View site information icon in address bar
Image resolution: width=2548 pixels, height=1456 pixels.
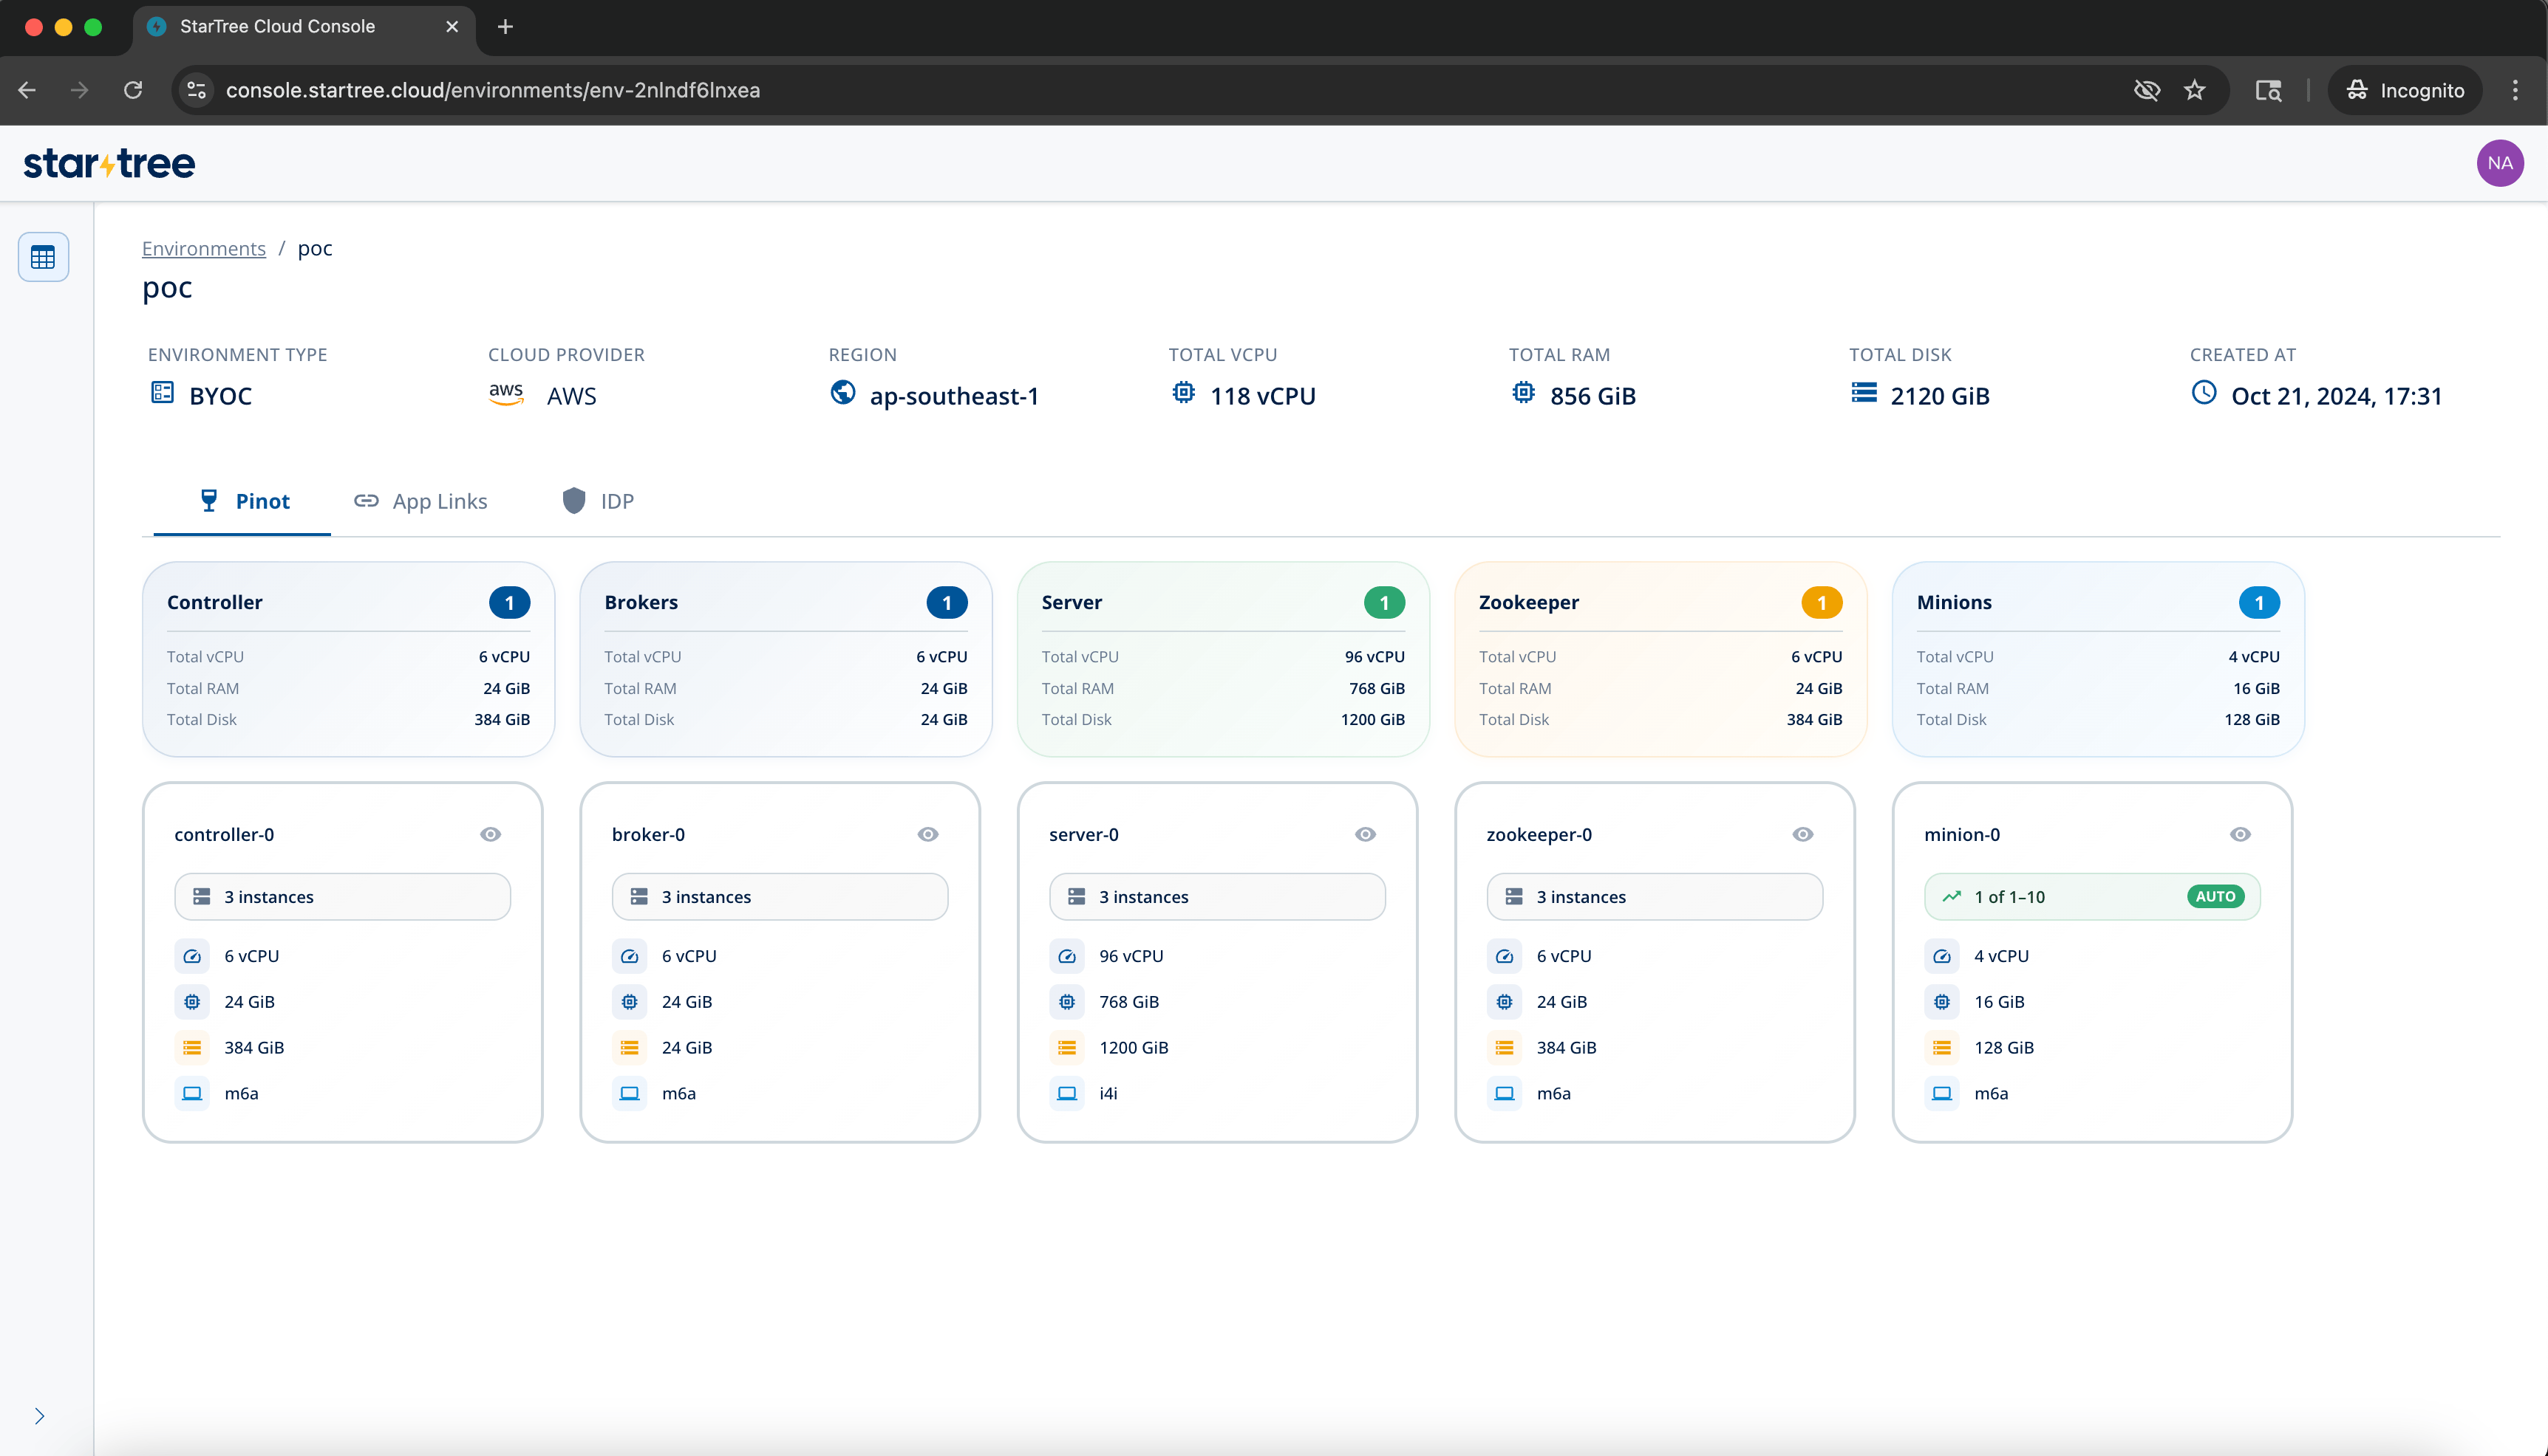coord(197,90)
